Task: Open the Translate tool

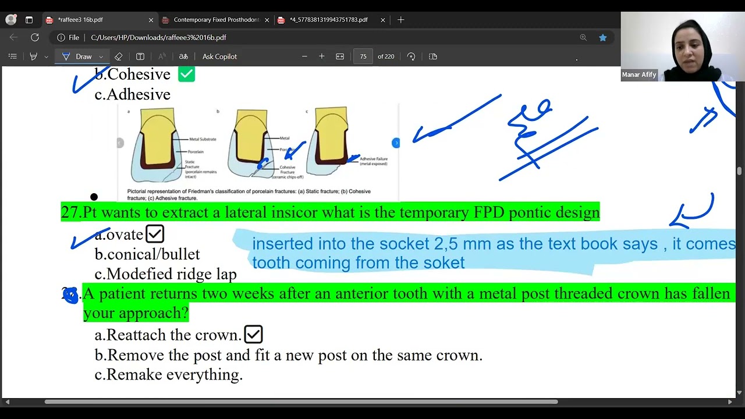Action: tap(183, 56)
